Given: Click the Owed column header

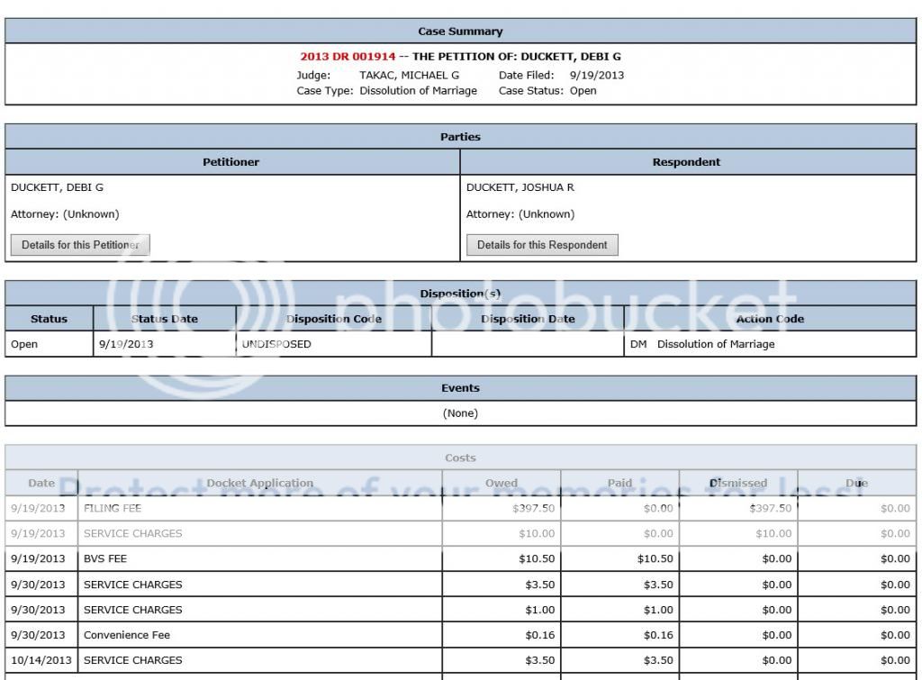Looking at the screenshot, I should (502, 483).
